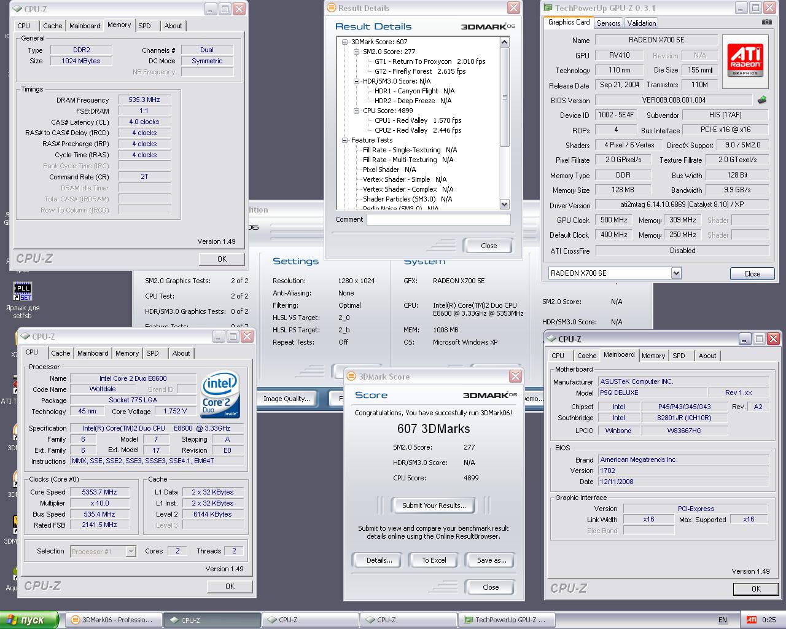Collapse the Feature Tests tree node
Screen dimensions: 786x629
[346, 140]
